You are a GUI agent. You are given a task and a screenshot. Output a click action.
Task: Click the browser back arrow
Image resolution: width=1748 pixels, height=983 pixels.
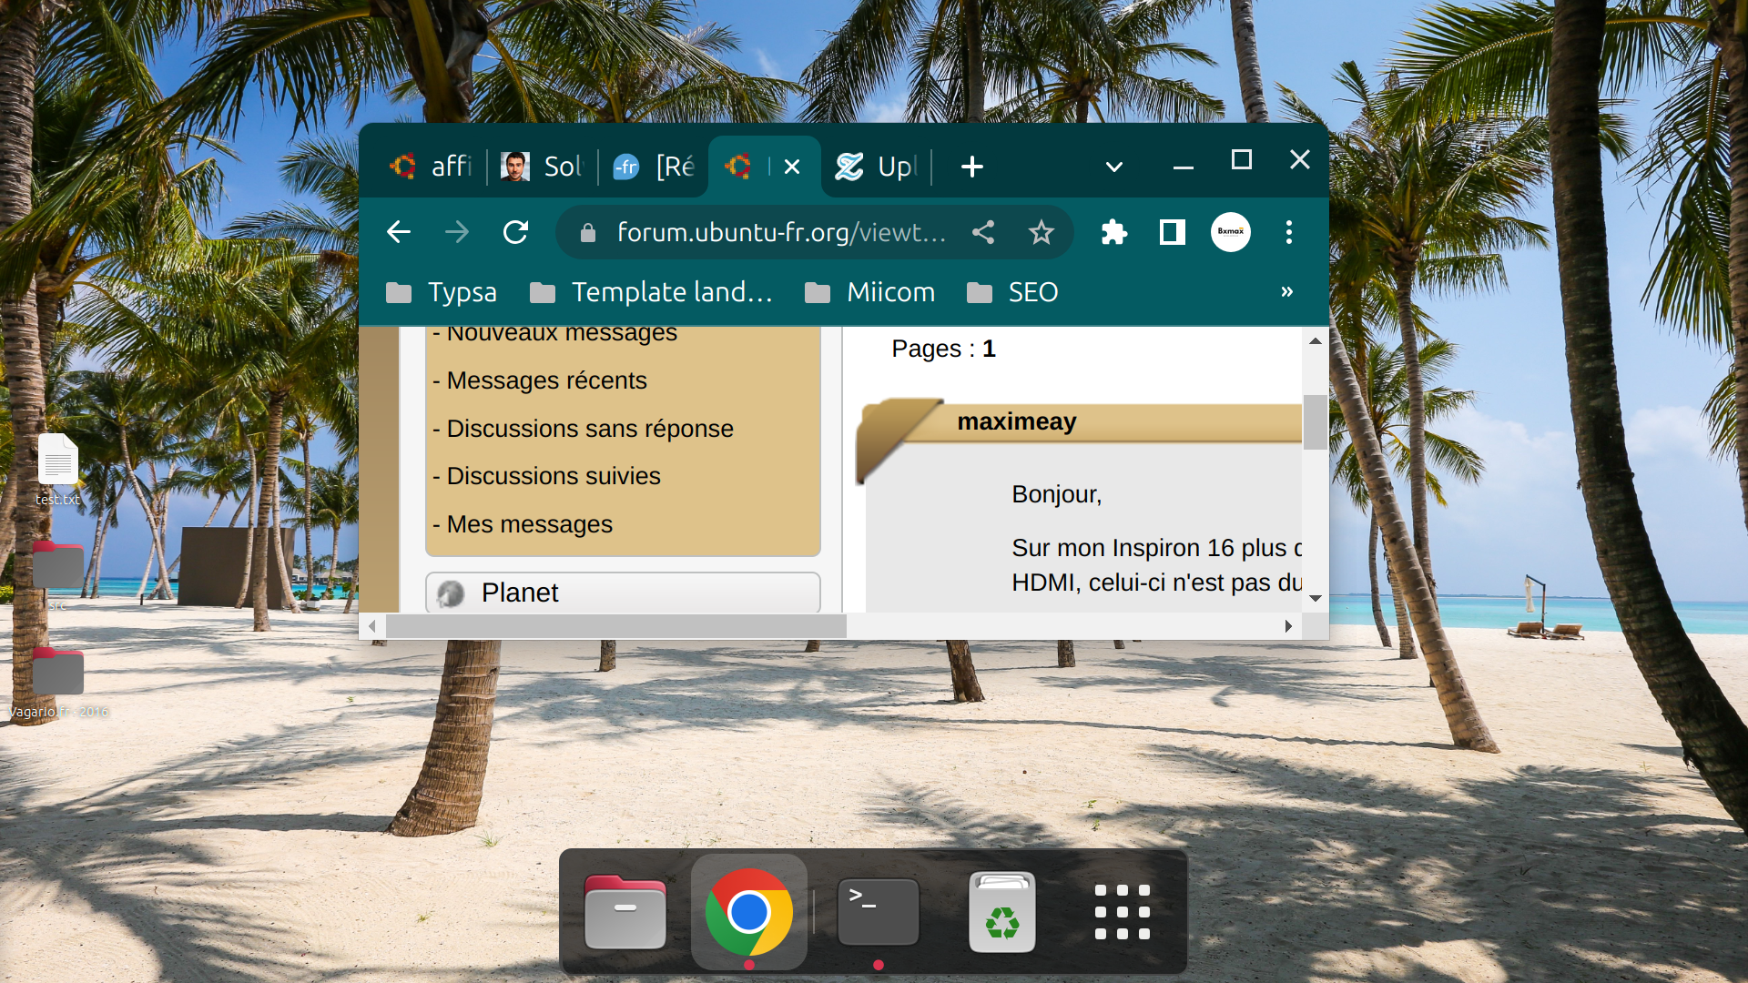(x=399, y=232)
